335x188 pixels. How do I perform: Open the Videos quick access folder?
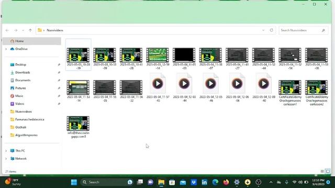click(19, 104)
